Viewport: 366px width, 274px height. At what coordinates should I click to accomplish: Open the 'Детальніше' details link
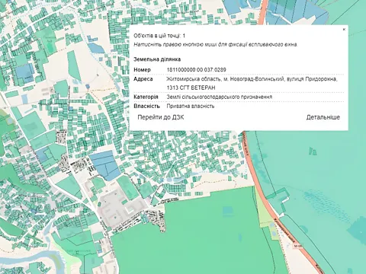click(x=323, y=117)
